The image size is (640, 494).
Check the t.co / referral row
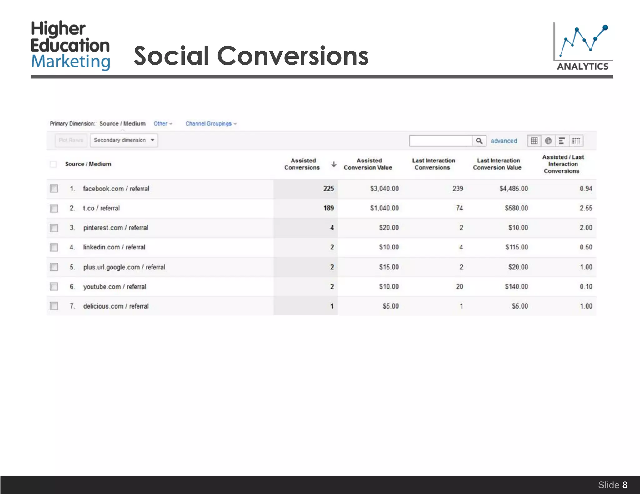tap(54, 208)
